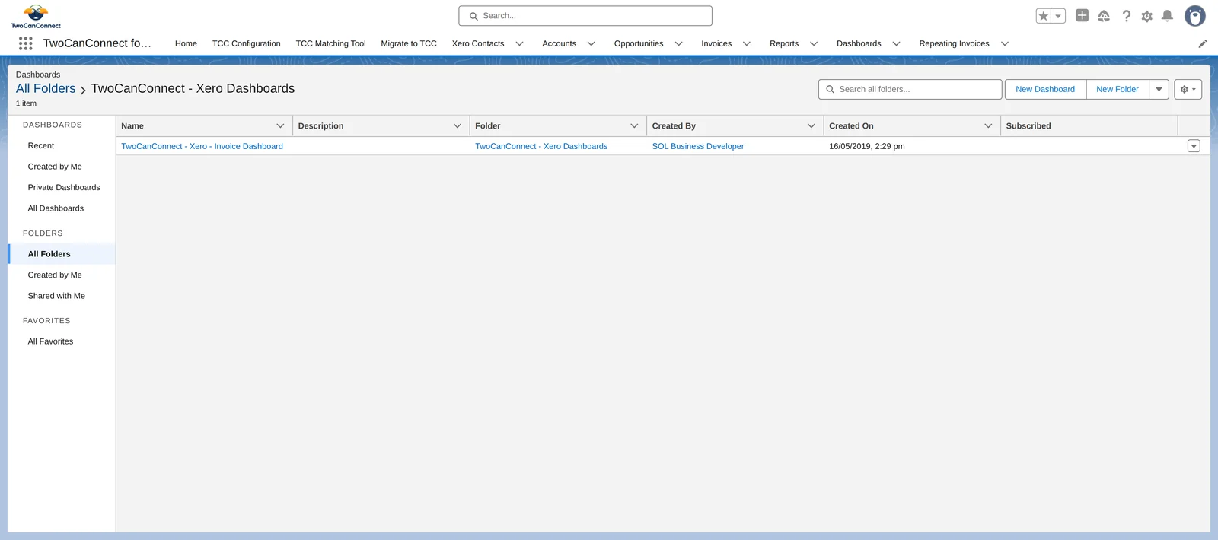Open Salesforce Trailhead guidance icon
The image size is (1218, 540).
[1104, 16]
